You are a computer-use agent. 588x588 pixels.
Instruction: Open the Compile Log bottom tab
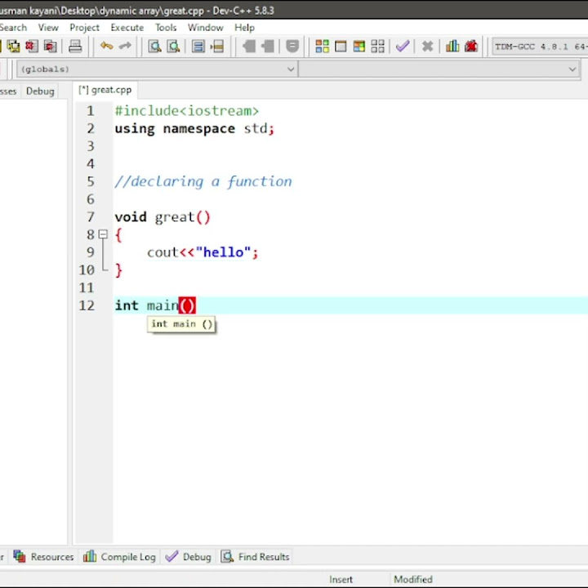click(119, 556)
